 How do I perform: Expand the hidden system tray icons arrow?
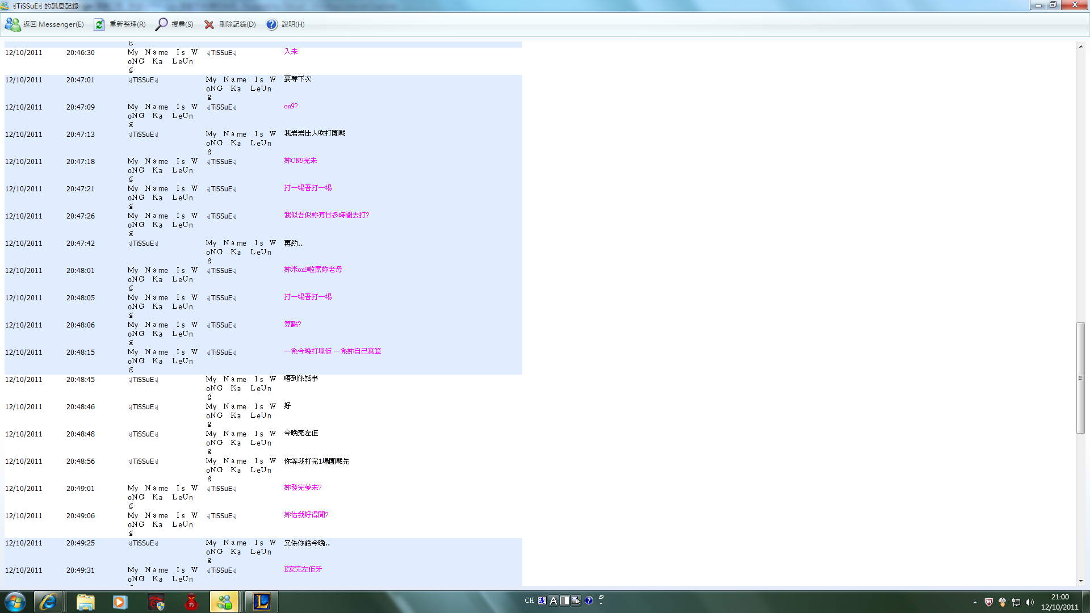pyautogui.click(x=975, y=602)
